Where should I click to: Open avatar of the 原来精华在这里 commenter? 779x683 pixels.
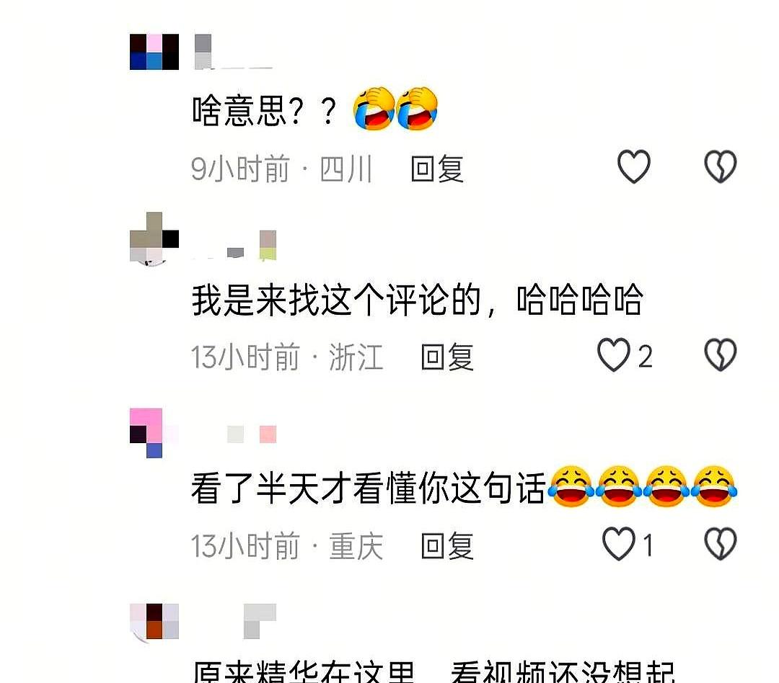tap(154, 622)
